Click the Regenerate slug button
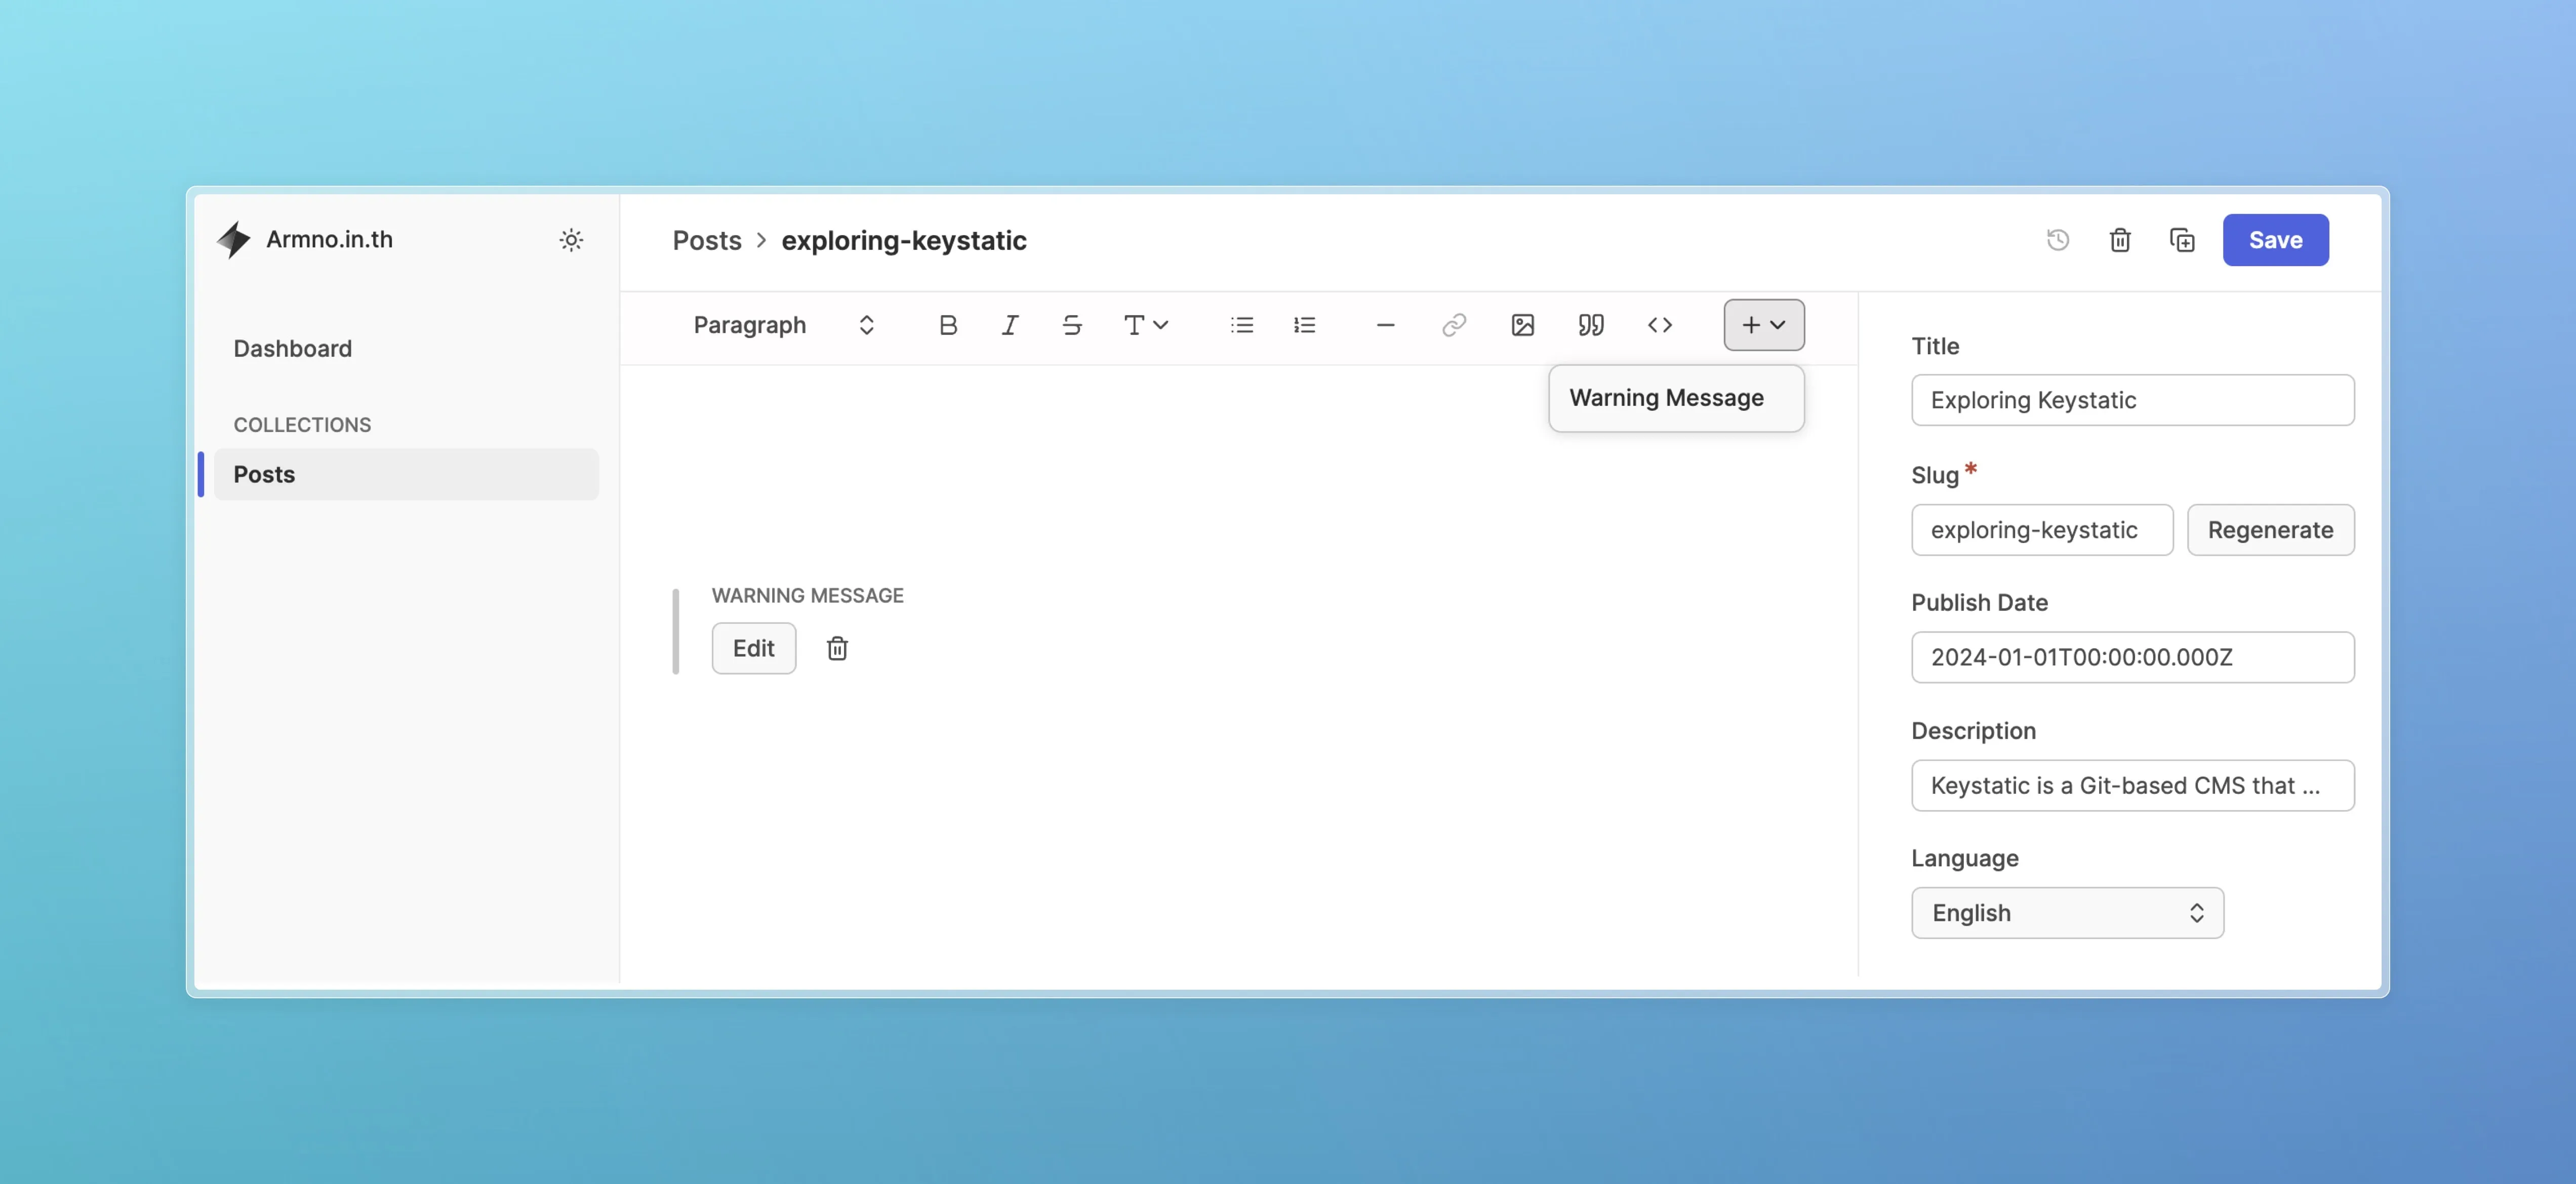This screenshot has height=1184, width=2576. (x=2270, y=530)
